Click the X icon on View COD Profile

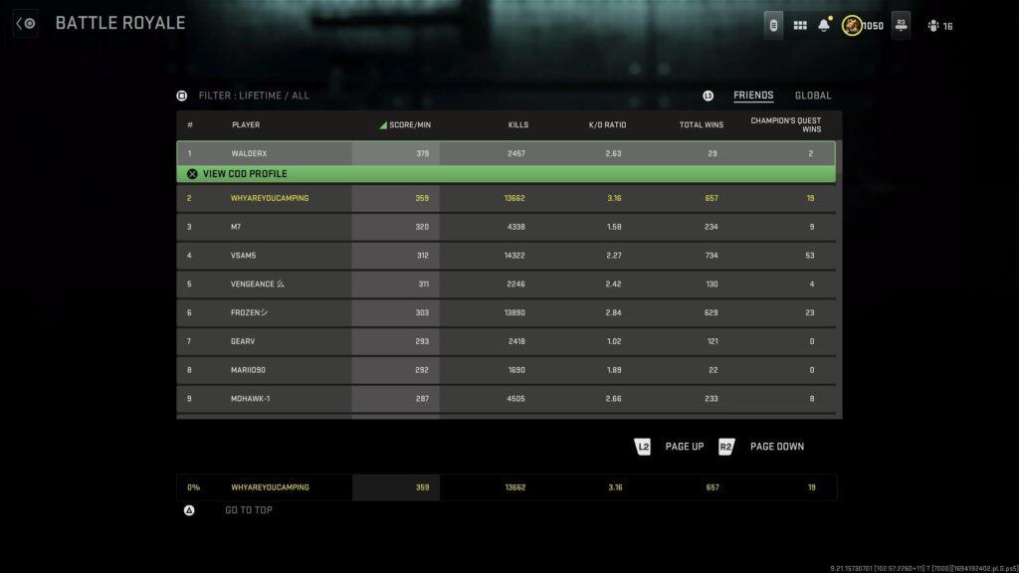tap(192, 174)
